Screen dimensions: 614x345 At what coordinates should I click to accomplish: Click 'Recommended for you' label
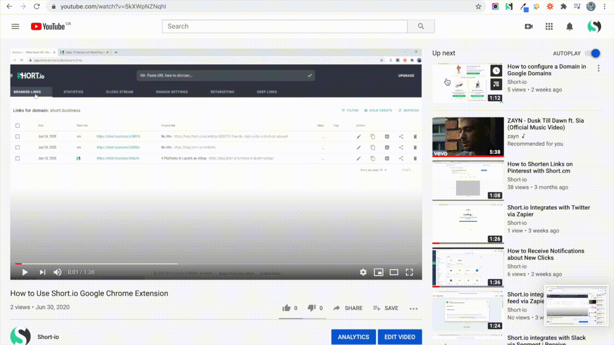click(535, 144)
